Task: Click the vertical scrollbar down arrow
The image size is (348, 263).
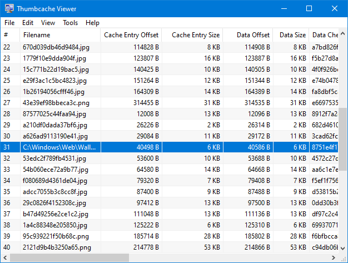Action: (x=343, y=248)
